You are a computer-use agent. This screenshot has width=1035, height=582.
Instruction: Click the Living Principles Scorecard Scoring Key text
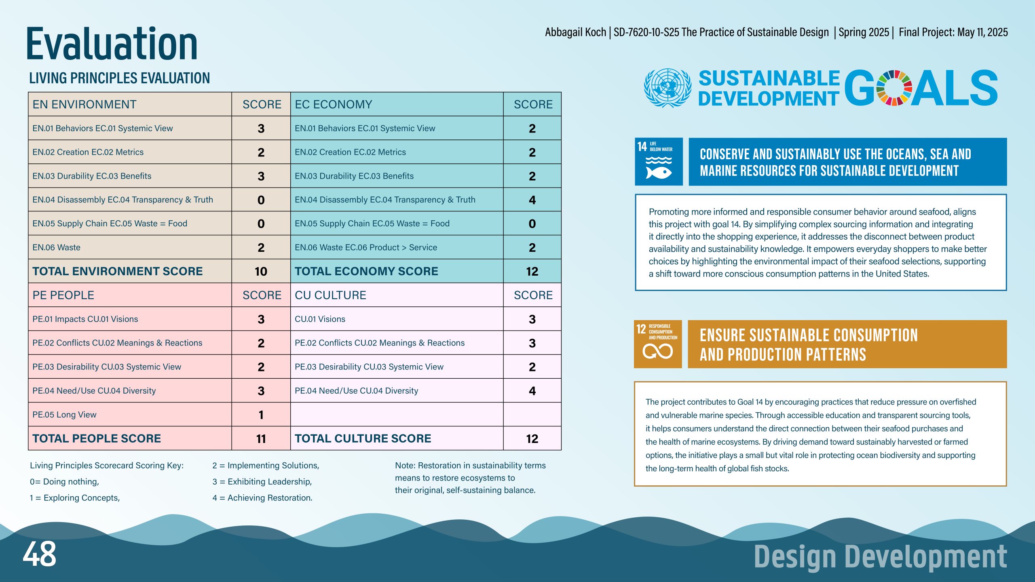click(x=107, y=466)
